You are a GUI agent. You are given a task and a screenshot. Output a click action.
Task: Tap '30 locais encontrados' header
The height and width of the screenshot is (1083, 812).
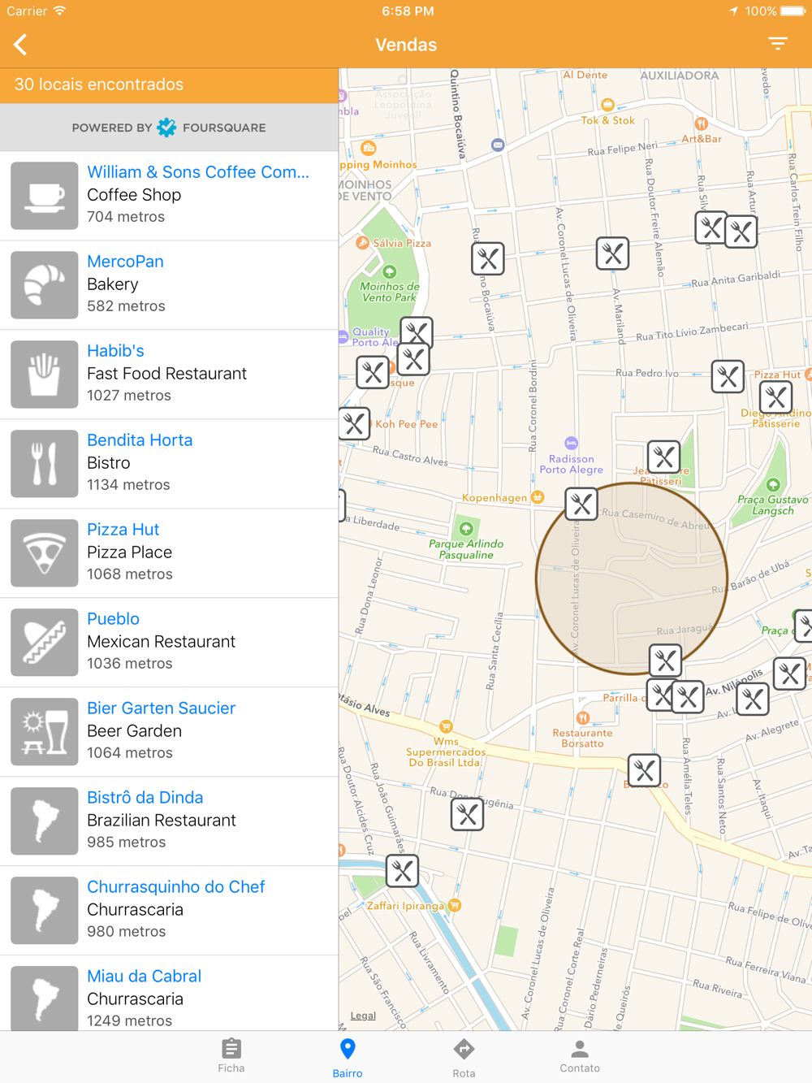pyautogui.click(x=99, y=84)
